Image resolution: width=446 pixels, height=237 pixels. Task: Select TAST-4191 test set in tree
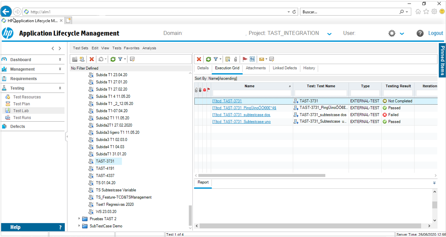click(x=105, y=168)
